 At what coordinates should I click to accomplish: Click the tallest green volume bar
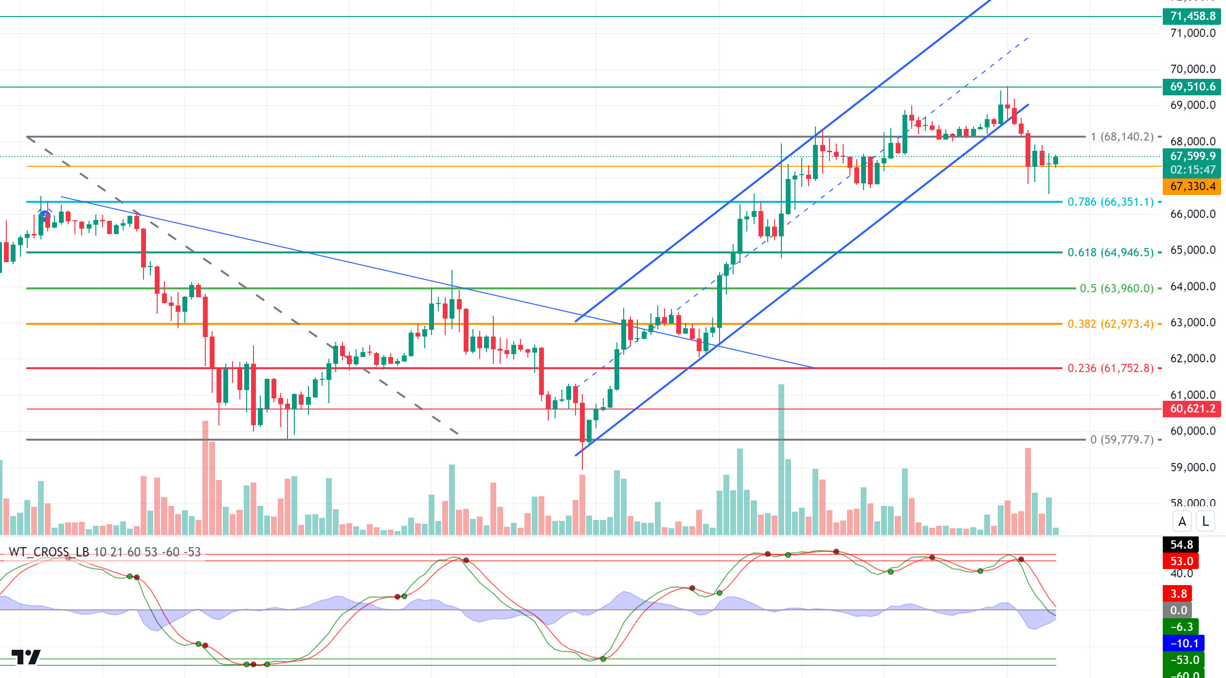[781, 459]
